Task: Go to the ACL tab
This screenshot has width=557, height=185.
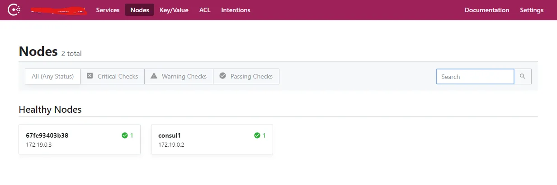Action: [x=205, y=10]
